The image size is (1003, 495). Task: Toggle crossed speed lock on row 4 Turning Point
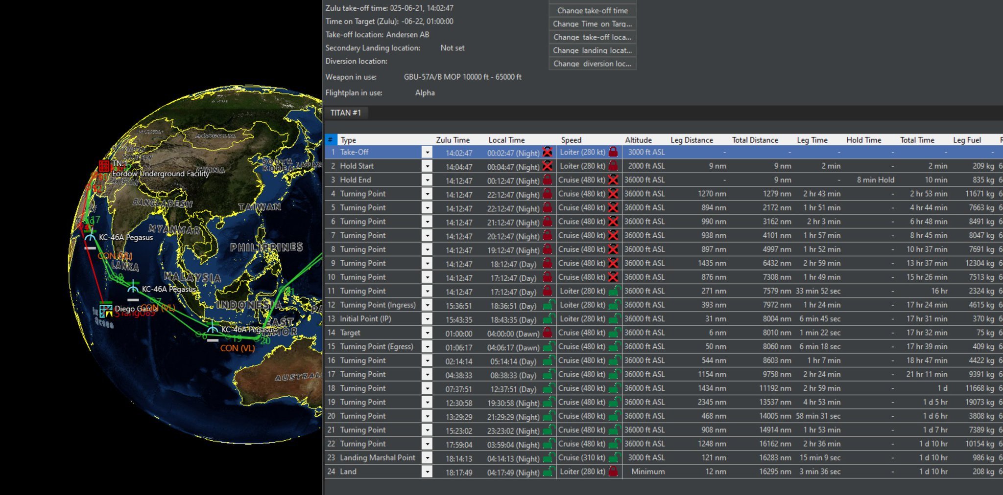[613, 194]
